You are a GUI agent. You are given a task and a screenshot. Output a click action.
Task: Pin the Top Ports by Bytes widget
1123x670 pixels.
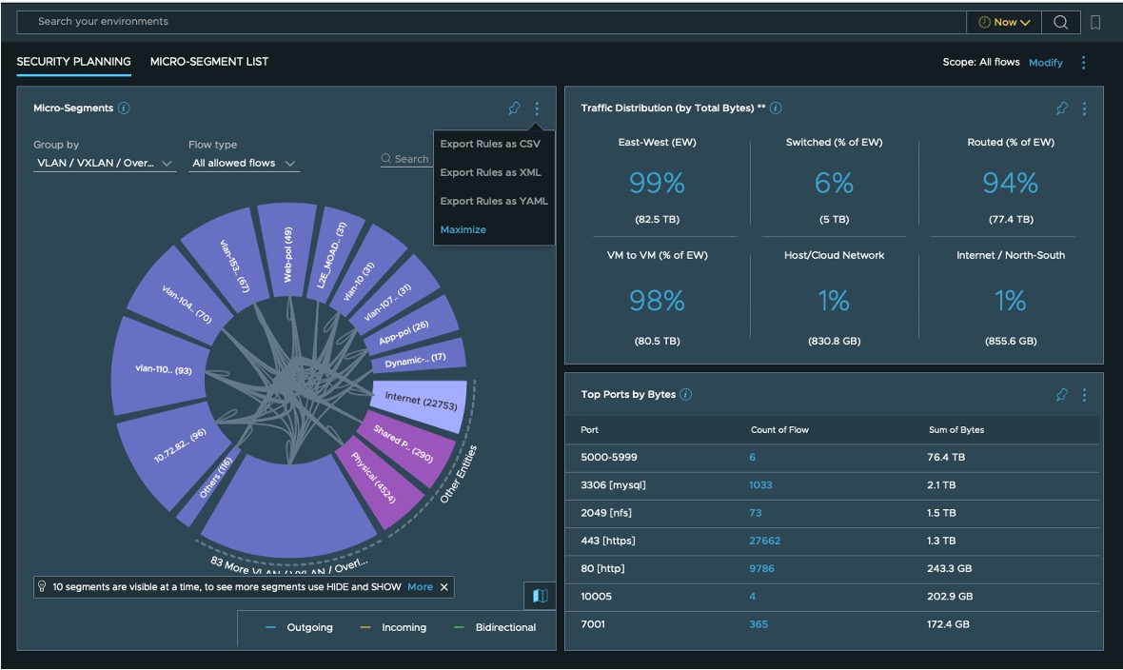tap(1062, 395)
